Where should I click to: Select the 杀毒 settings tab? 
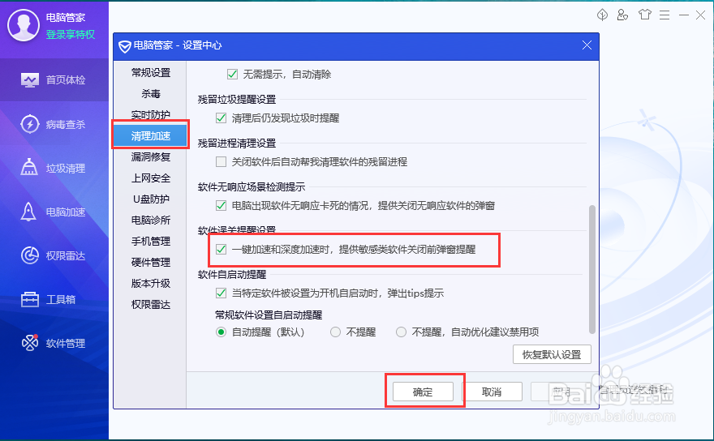click(x=151, y=94)
